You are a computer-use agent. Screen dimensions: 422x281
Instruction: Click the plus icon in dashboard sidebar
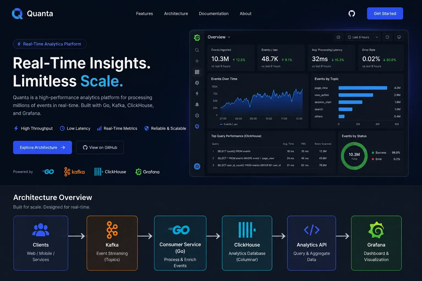click(197, 61)
